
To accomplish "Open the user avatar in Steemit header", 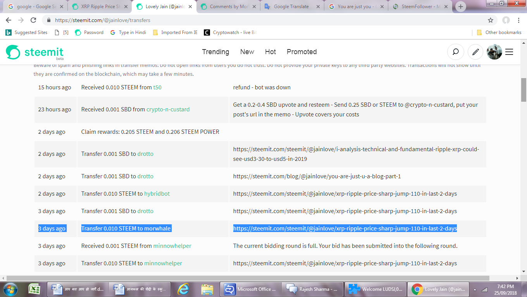I will [x=494, y=52].
